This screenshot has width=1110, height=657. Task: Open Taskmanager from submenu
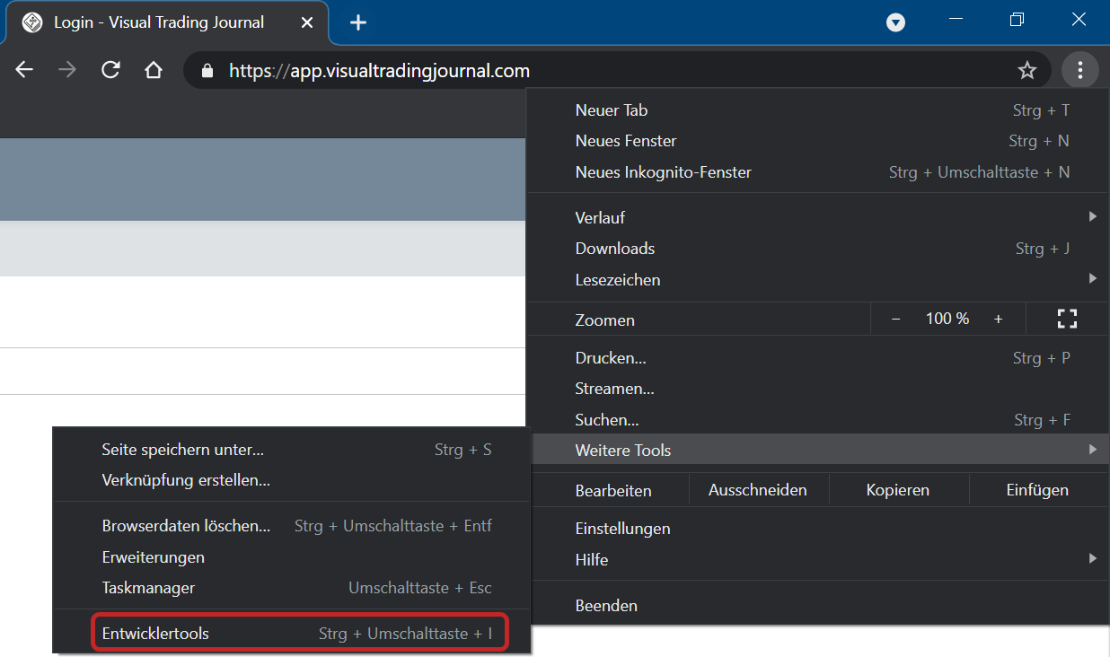tap(292, 588)
